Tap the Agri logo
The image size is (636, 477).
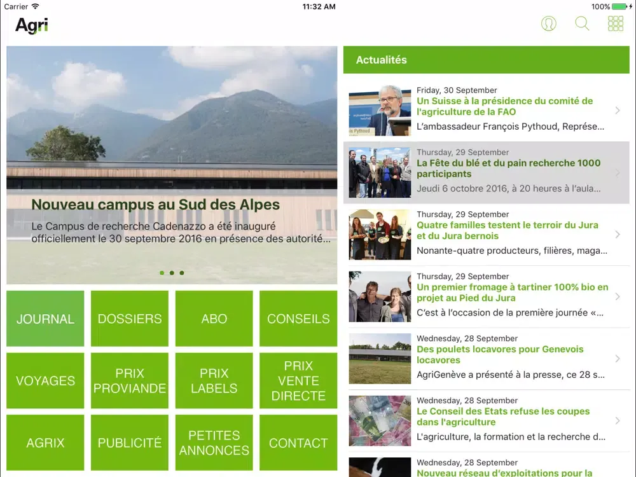(x=32, y=25)
